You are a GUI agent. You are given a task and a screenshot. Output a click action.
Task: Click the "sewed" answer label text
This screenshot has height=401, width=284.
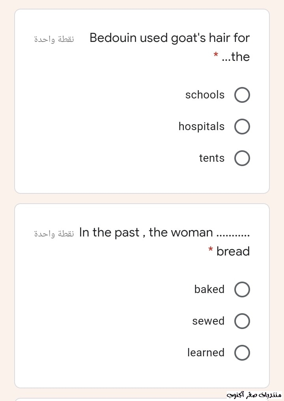(208, 321)
